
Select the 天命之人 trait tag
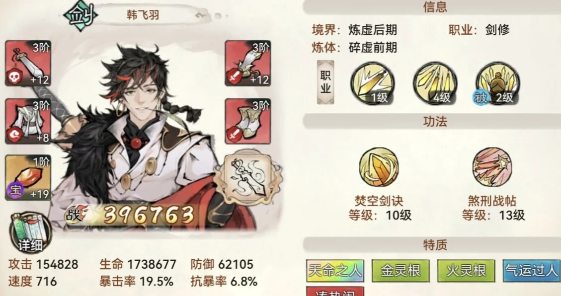pos(335,271)
